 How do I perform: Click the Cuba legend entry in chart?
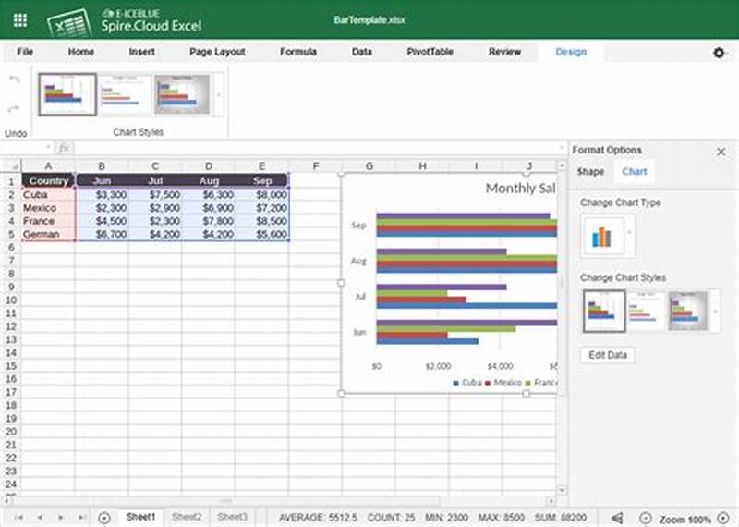(x=466, y=383)
